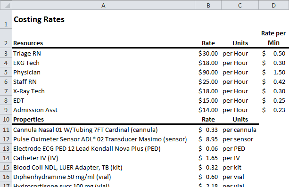Select column C header
Screen dimensions: 289x187
pyautogui.click(x=240, y=5)
